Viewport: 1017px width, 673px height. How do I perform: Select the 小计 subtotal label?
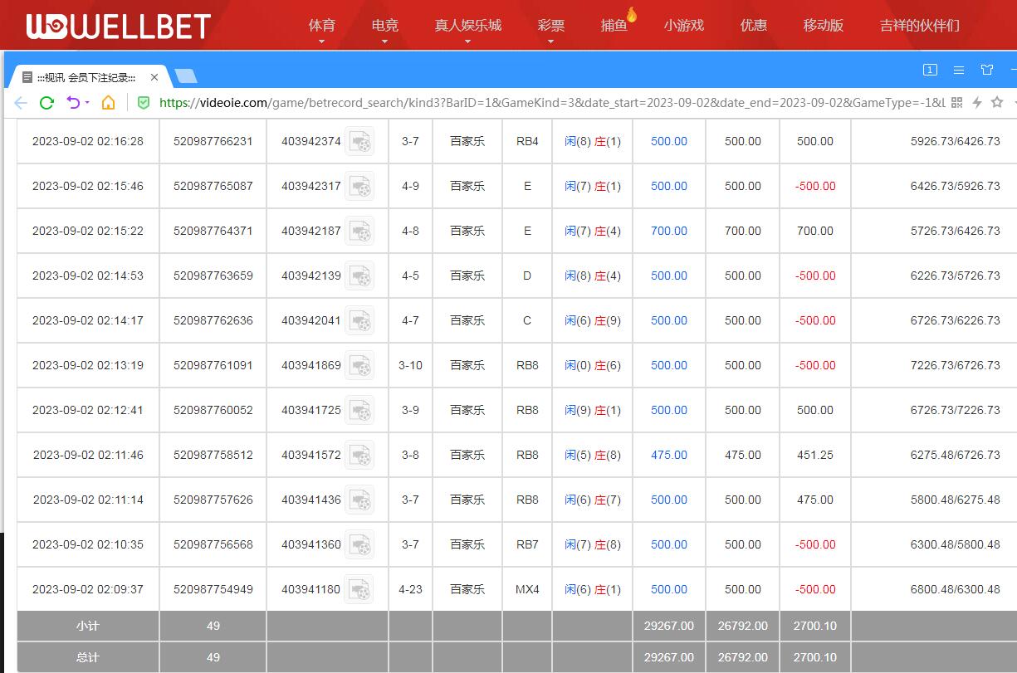click(88, 626)
